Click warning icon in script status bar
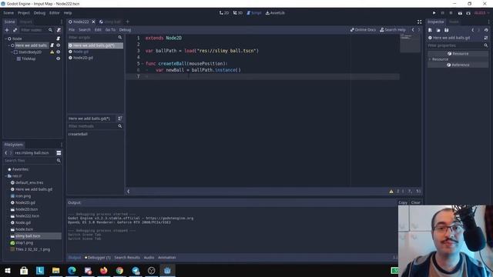The width and height of the screenshot is (493, 277). coord(391,192)
